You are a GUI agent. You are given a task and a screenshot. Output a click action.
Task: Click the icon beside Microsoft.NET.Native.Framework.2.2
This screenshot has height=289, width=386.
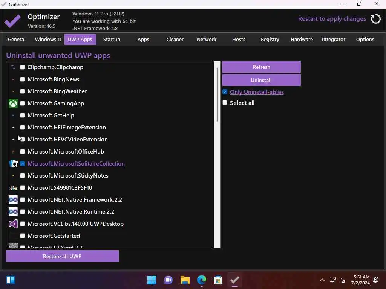point(13,200)
